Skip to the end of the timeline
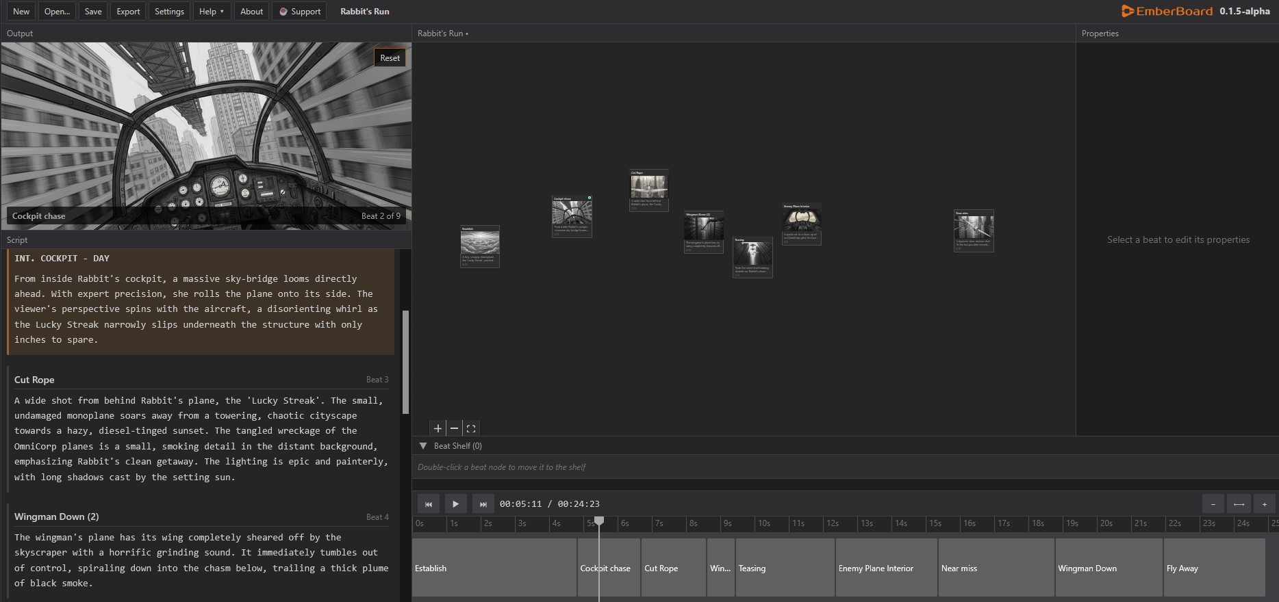Viewport: 1279px width, 602px height. tap(483, 504)
